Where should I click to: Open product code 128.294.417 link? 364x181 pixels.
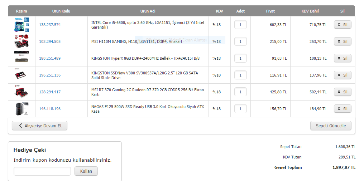pos(50,92)
